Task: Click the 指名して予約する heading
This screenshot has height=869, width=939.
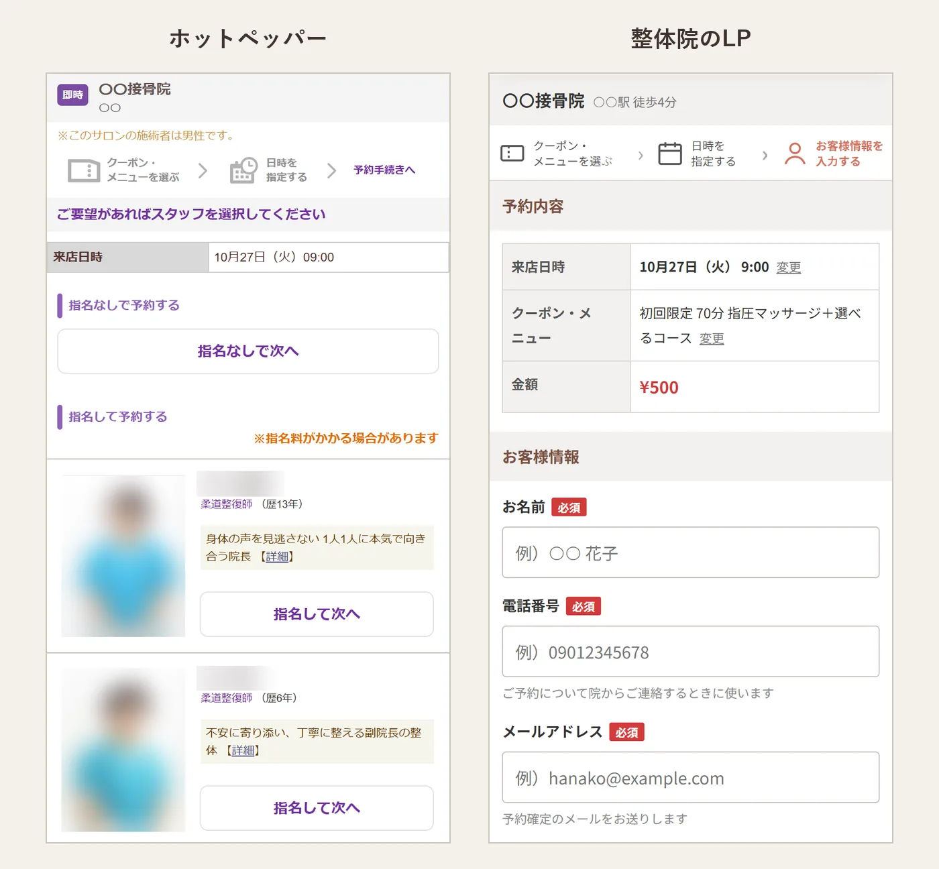Action: pos(118,416)
